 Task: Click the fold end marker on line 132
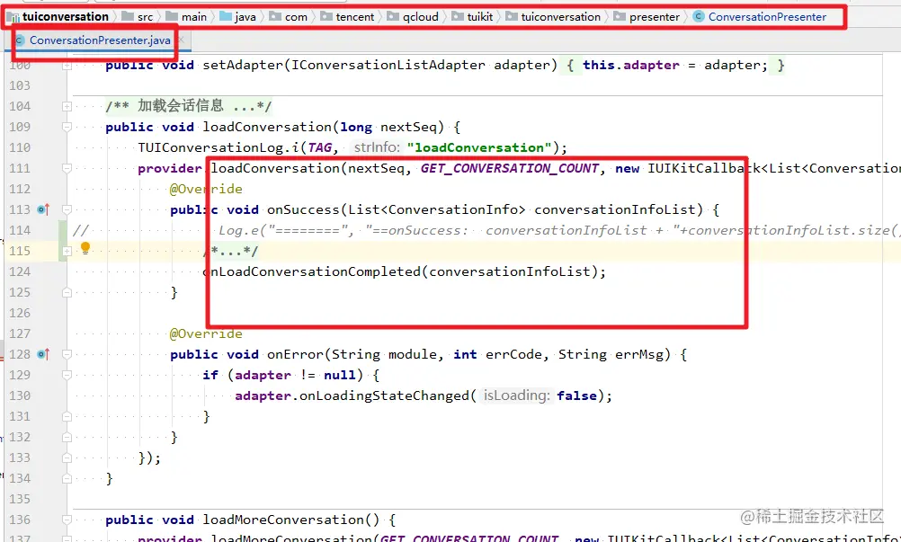67,437
